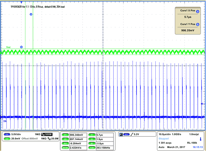This screenshot has height=151, width=206.
Task: Click the Curs1 Y Pos label
Action: tap(188, 24)
